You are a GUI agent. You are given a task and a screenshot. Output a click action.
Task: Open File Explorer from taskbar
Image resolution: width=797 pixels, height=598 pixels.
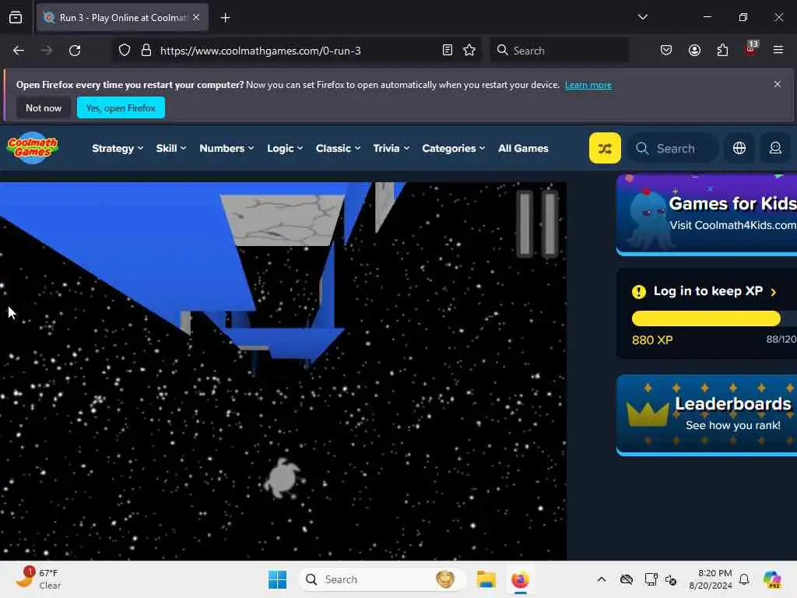[x=486, y=579]
